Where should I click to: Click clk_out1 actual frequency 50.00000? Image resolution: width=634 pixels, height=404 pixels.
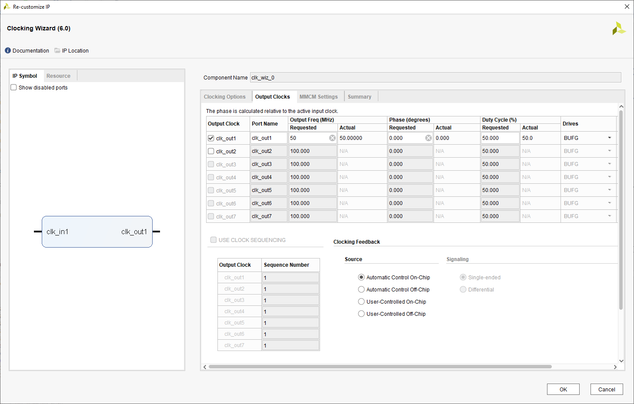351,138
